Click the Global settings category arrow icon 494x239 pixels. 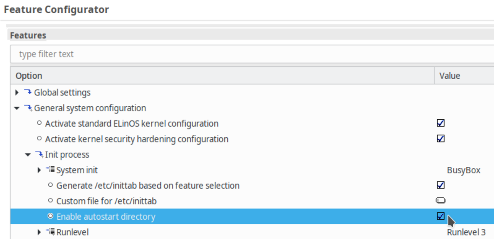point(28,92)
